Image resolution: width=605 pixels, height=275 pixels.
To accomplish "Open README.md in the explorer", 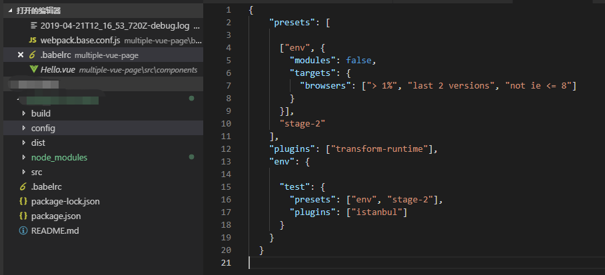I will 55,230.
